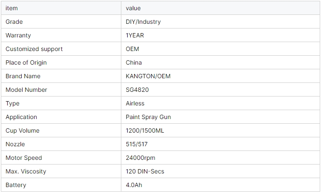Click the 'China' origin value
Image resolution: width=321 pixels, height=193 pixels.
pyautogui.click(x=134, y=62)
